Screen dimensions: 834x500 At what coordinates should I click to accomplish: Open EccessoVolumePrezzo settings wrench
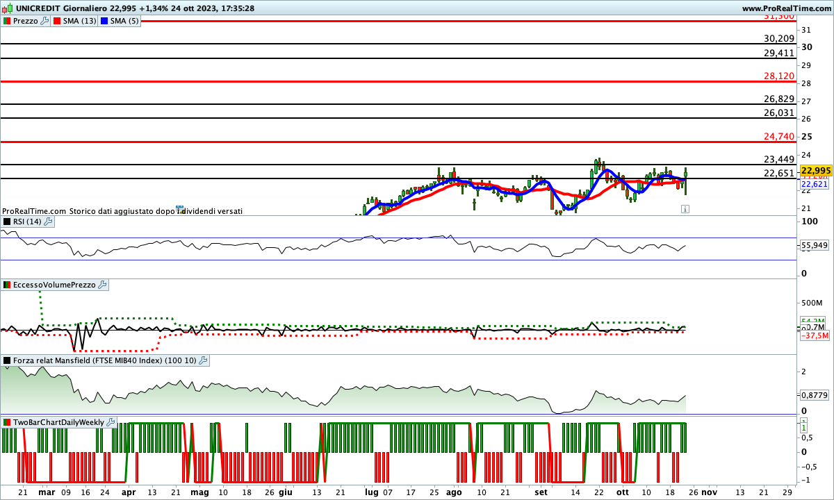click(102, 285)
